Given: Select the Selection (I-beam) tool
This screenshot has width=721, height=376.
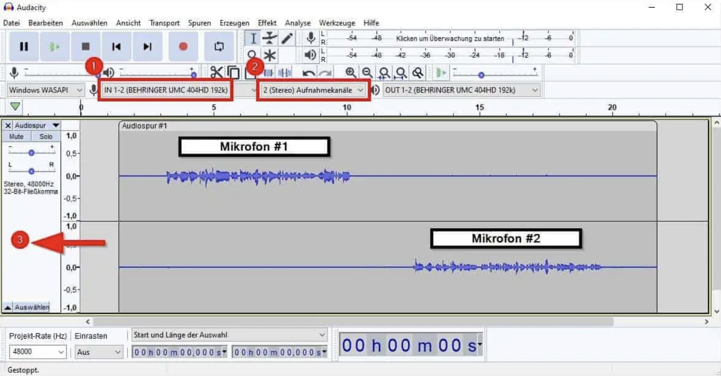Looking at the screenshot, I should [x=253, y=39].
